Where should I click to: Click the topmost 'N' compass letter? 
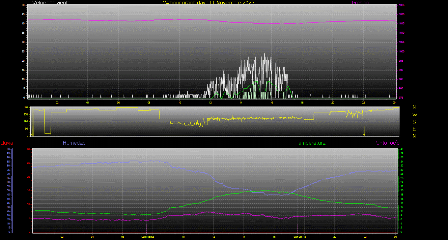tap(414, 107)
